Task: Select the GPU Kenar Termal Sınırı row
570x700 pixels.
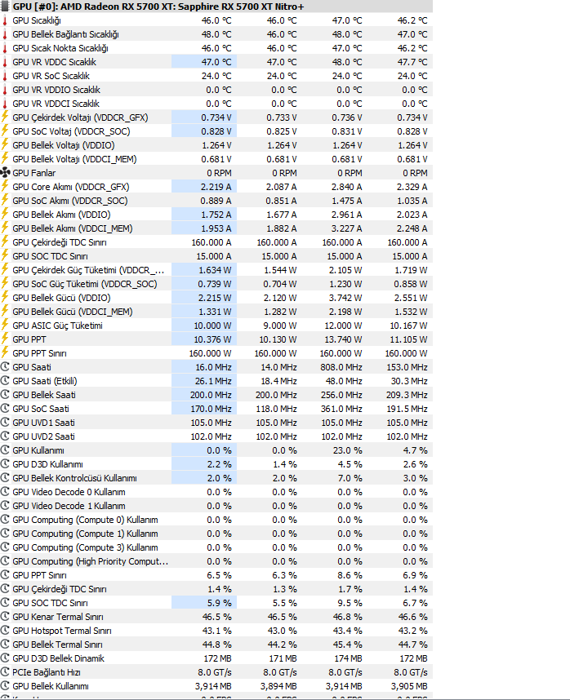Action: click(216, 616)
